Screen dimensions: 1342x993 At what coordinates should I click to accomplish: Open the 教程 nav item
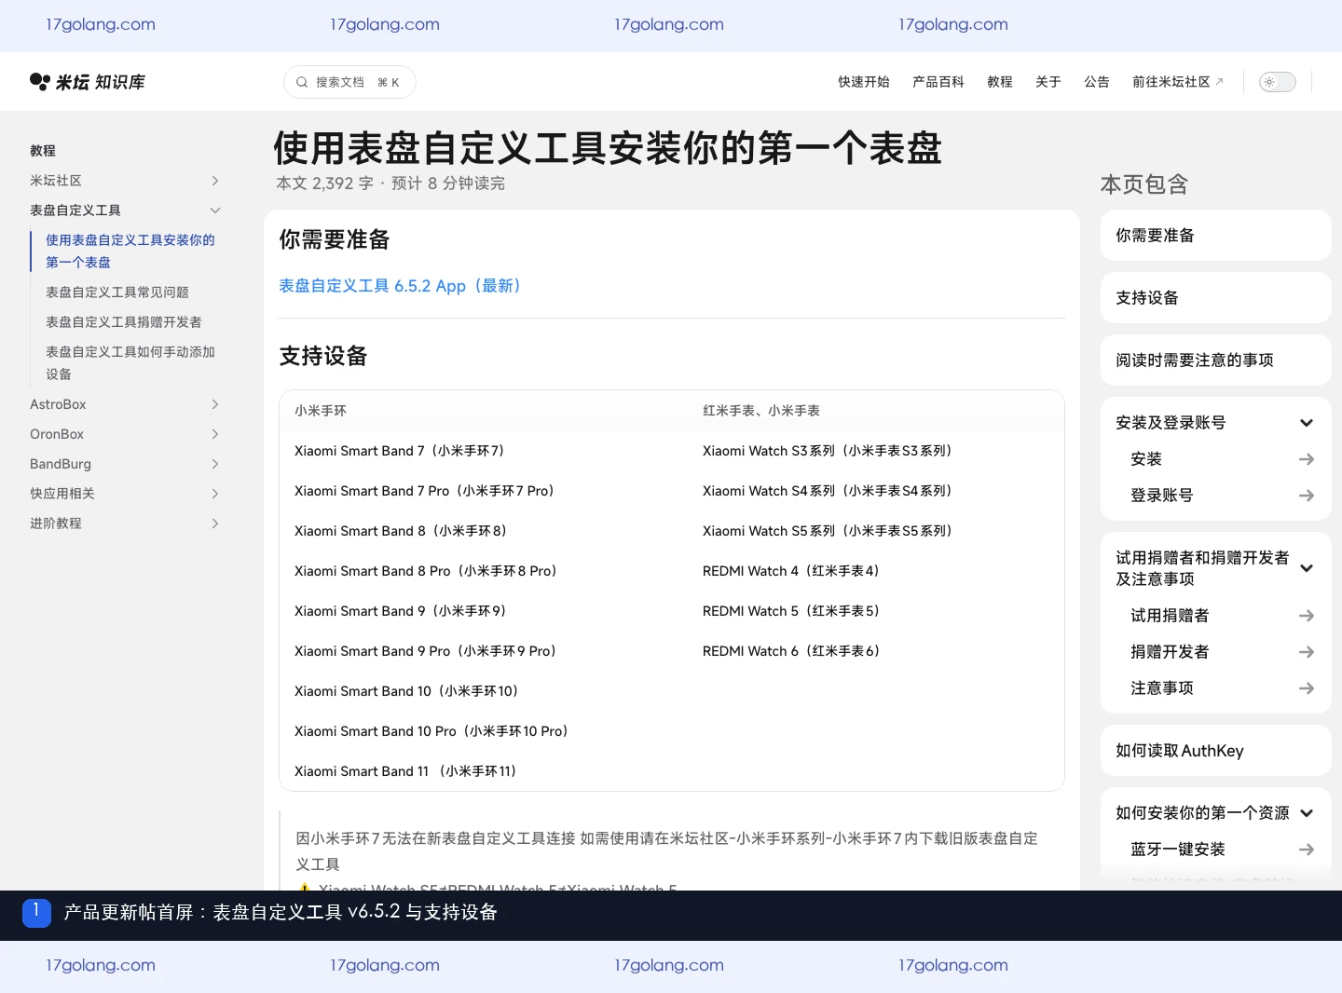tap(1000, 82)
